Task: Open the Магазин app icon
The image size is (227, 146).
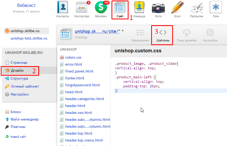Action: point(101,8)
